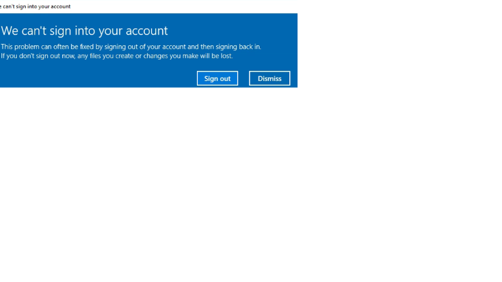Dismiss the sign-in error dialog
This screenshot has width=502, height=282.
pos(270,78)
